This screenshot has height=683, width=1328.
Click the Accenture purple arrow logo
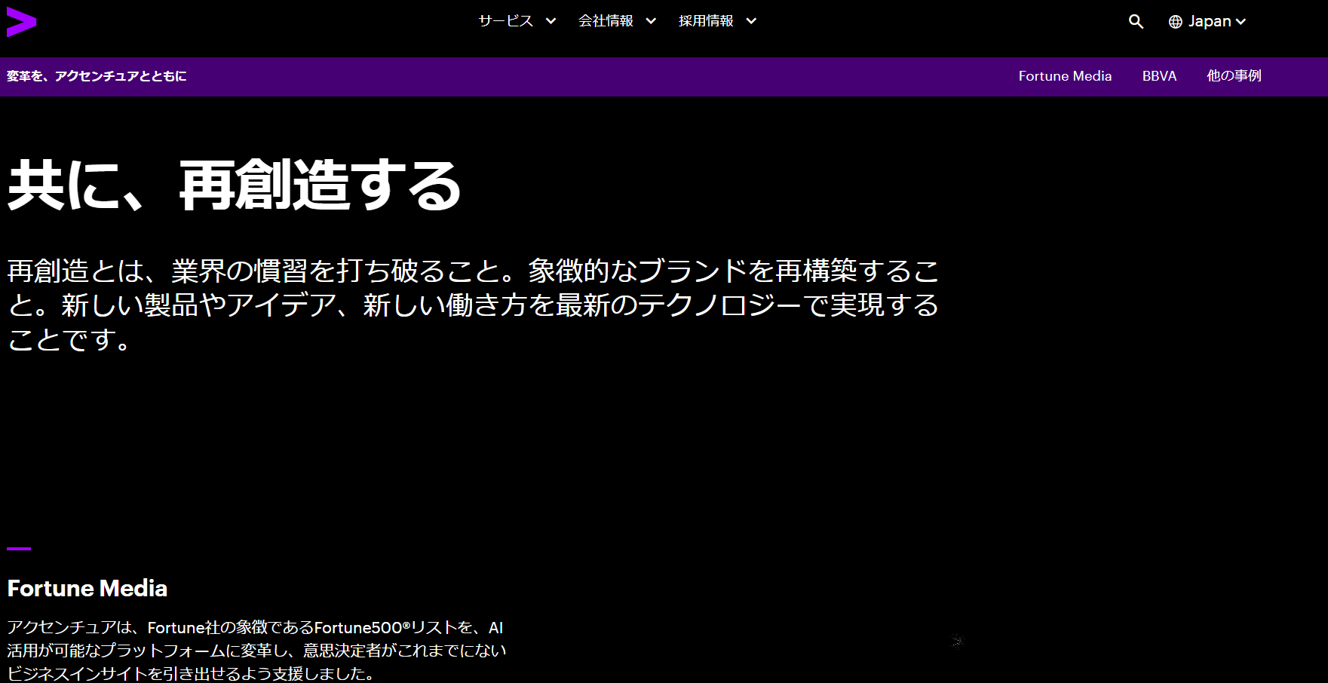click(21, 22)
